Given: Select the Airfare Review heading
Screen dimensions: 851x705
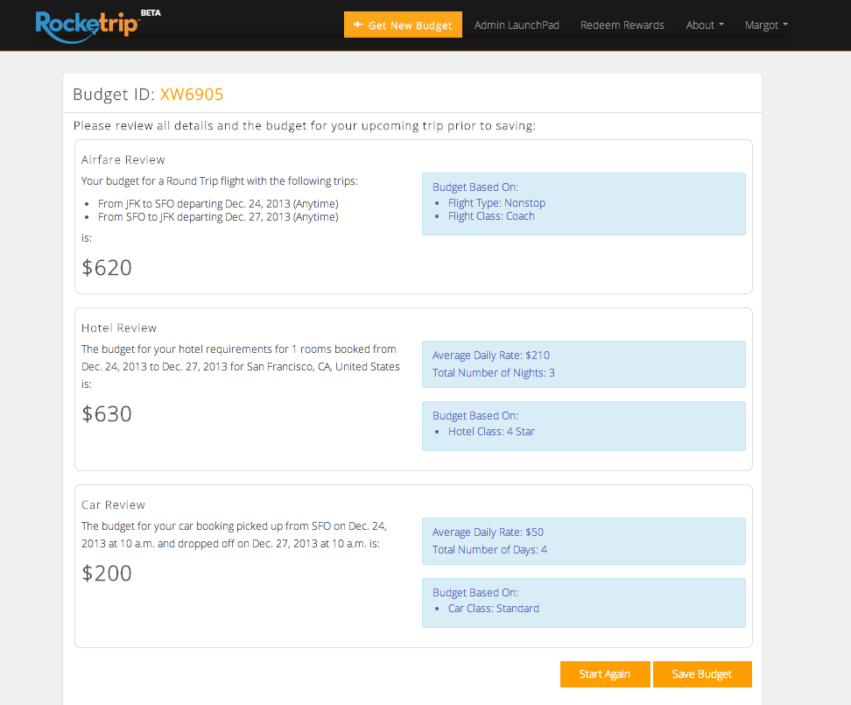Looking at the screenshot, I should coord(123,160).
